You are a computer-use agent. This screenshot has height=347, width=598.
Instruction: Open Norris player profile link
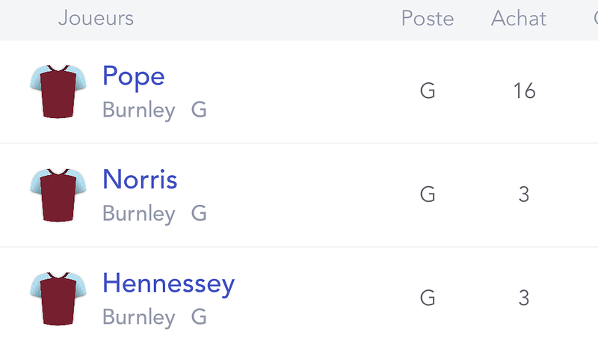(140, 179)
